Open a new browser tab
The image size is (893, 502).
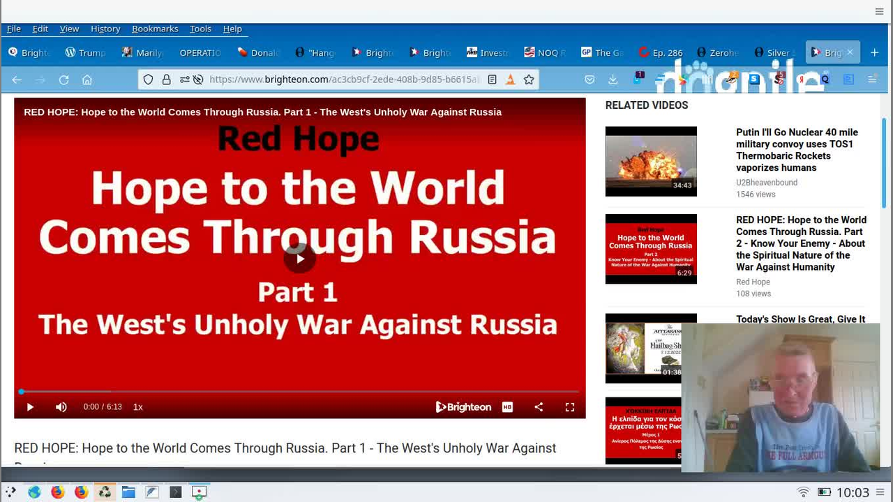coord(874,53)
